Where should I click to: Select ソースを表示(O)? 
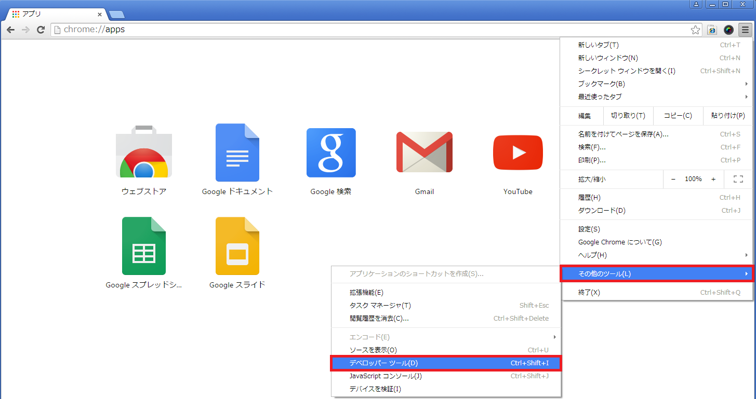446,350
